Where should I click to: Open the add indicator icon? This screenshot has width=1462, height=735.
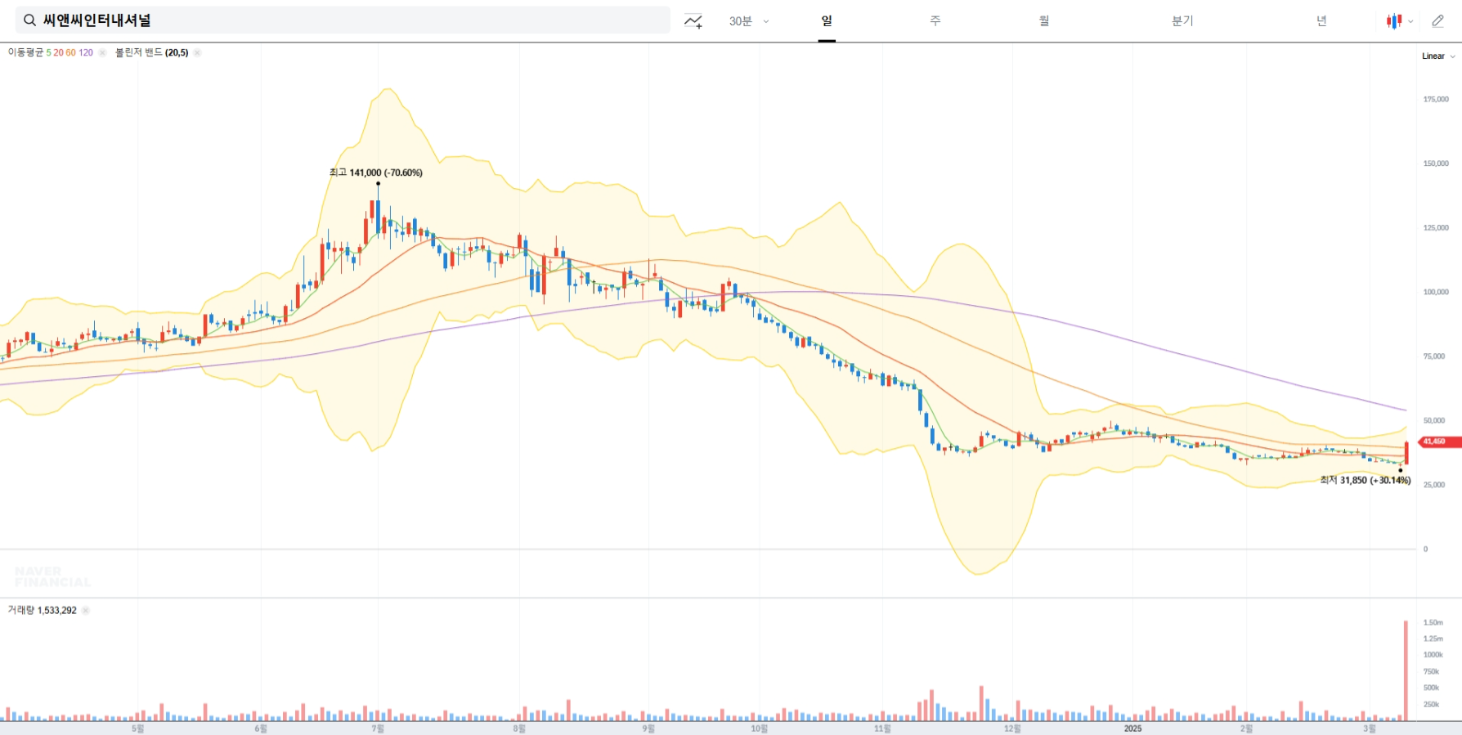click(693, 21)
